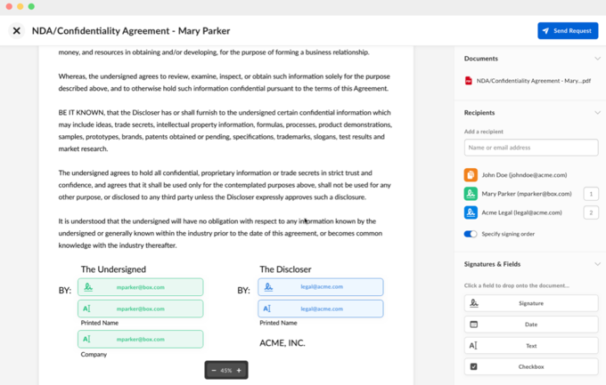Click the macOS yellow minimize window button
This screenshot has height=385, width=606.
[20, 6]
